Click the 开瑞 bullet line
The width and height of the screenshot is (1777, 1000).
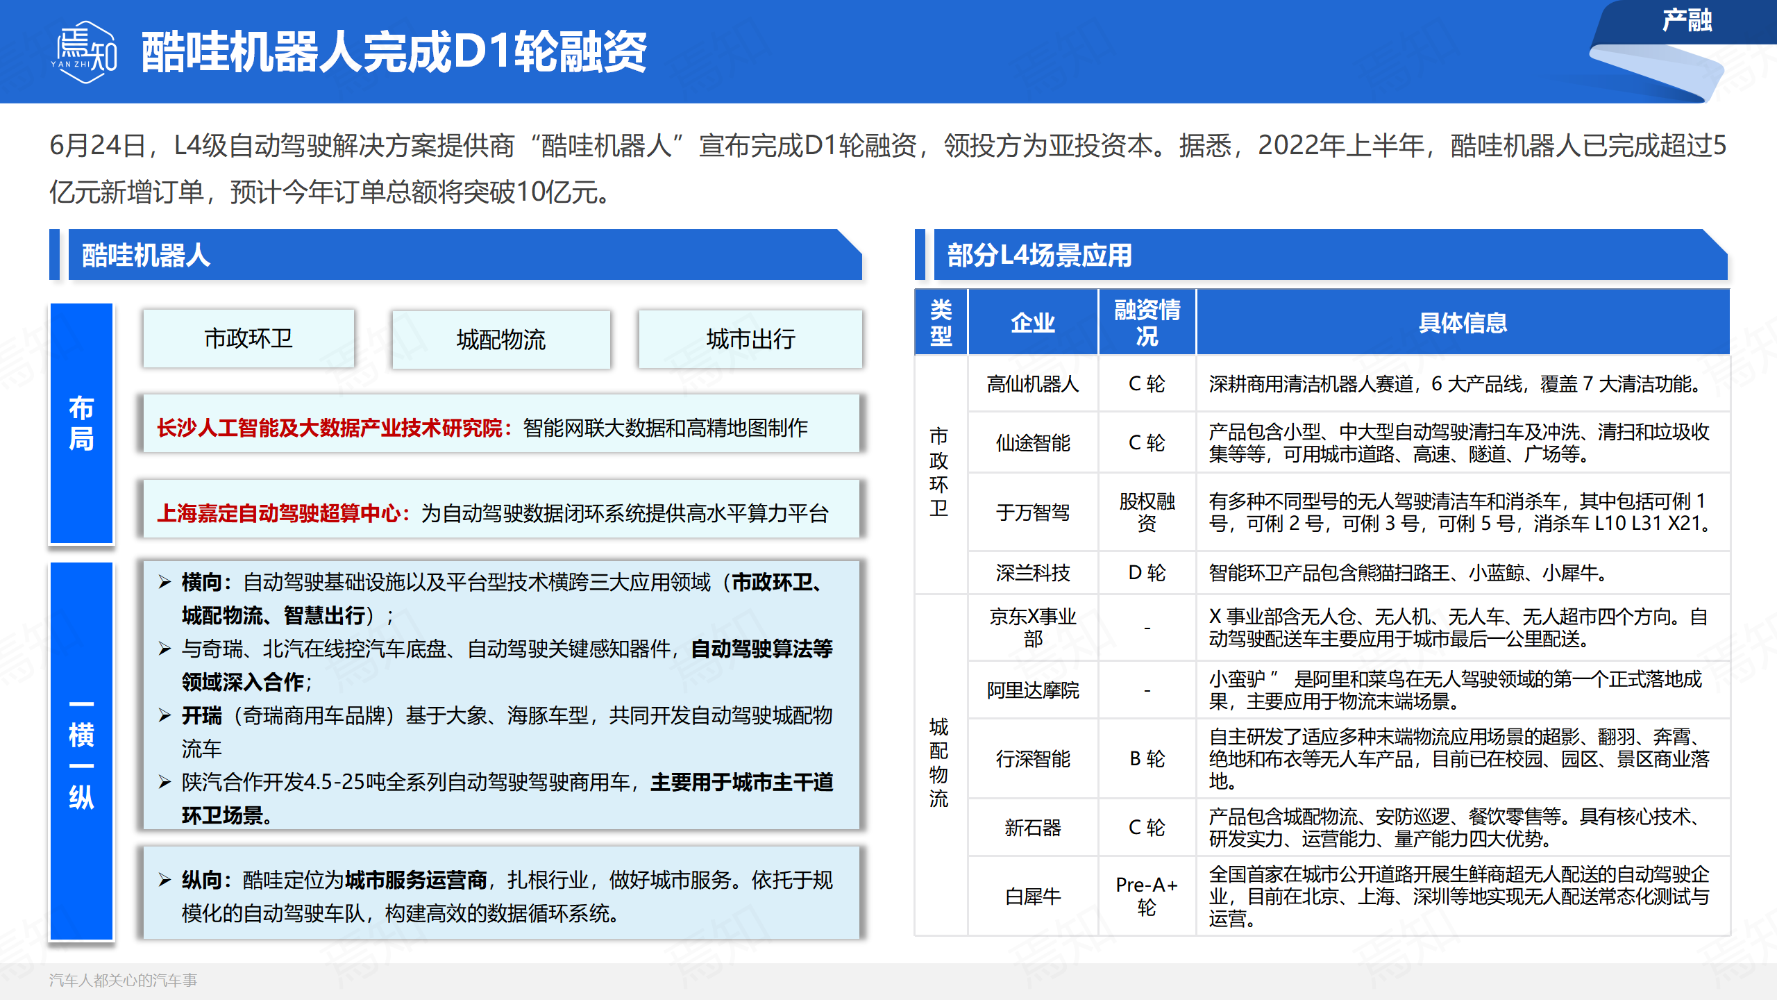click(x=496, y=732)
